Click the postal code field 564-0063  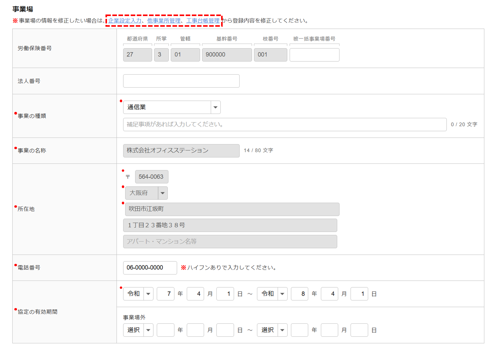click(x=152, y=177)
